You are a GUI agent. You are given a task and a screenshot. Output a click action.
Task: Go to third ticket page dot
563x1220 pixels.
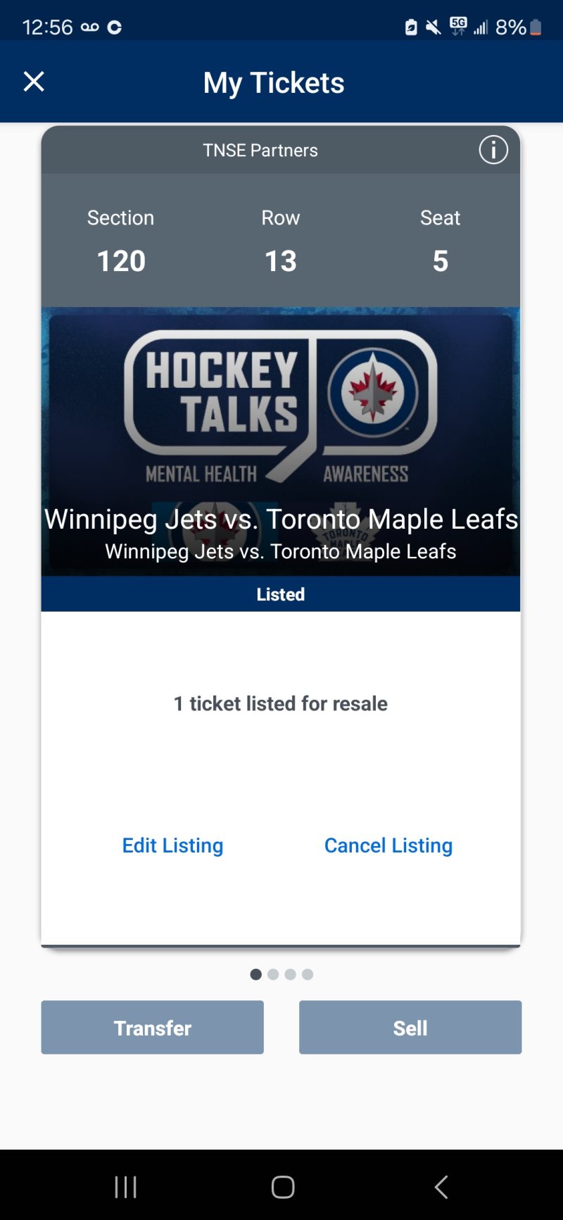pyautogui.click(x=290, y=974)
